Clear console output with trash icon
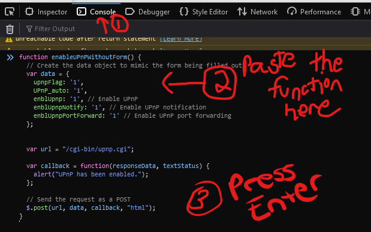Image resolution: width=371 pixels, height=232 pixels. [10, 29]
